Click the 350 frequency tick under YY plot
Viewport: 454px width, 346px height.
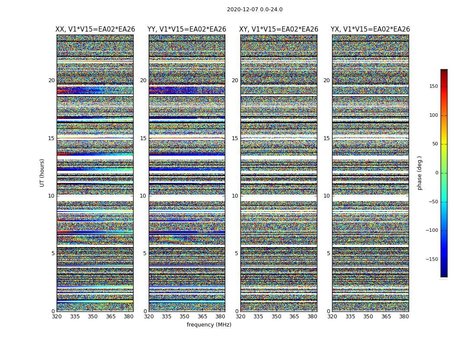(185, 317)
